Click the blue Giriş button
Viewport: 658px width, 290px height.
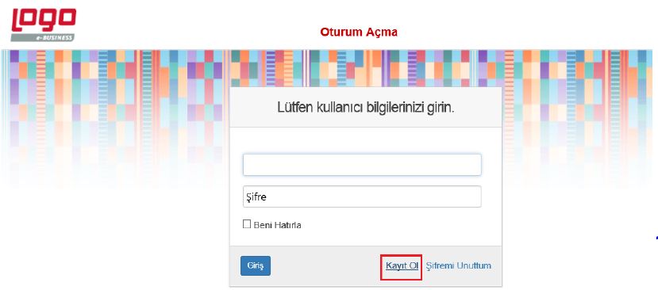click(256, 265)
